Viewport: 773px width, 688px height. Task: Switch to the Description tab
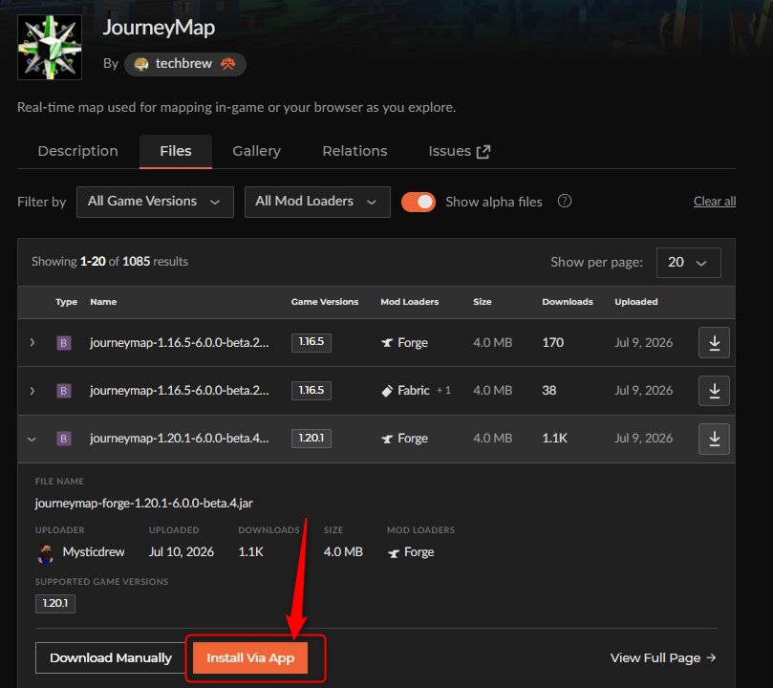point(78,151)
